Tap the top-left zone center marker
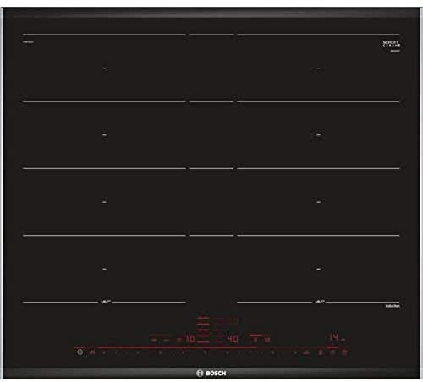Screen dimensions: 423x382 (104, 68)
